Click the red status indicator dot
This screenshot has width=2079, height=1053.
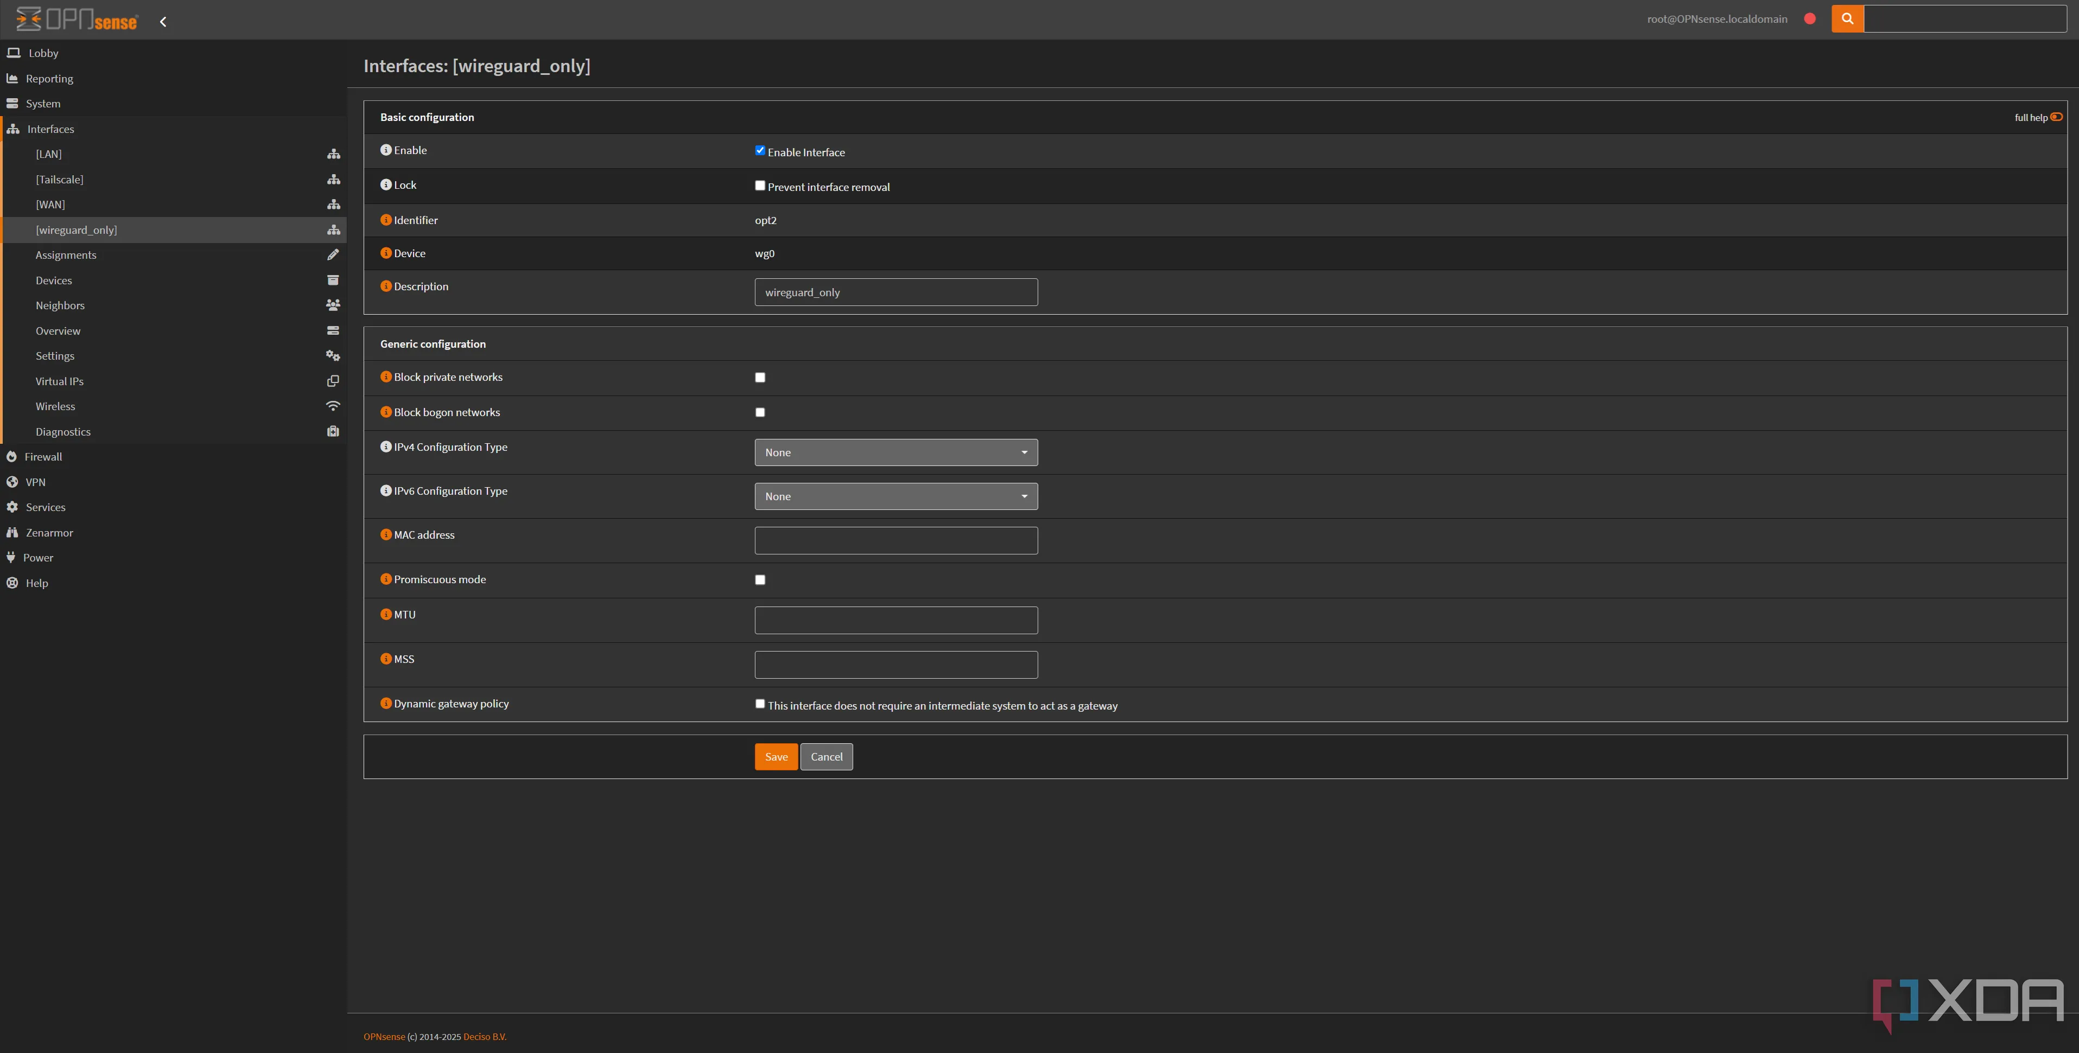point(1809,18)
